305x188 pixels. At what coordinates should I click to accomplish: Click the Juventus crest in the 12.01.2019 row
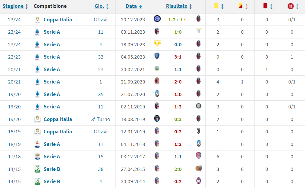point(199,131)
